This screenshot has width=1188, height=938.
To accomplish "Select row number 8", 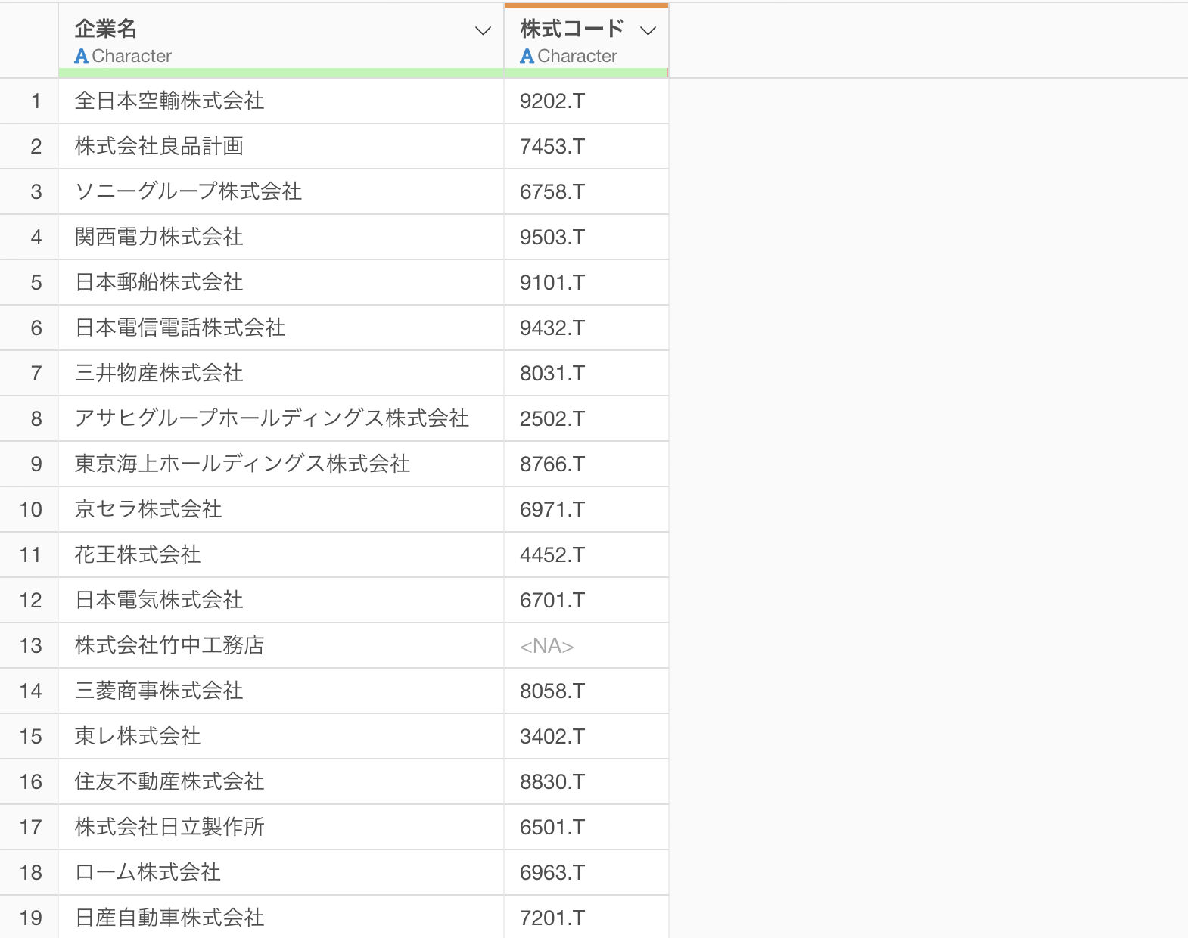I will click(36, 418).
